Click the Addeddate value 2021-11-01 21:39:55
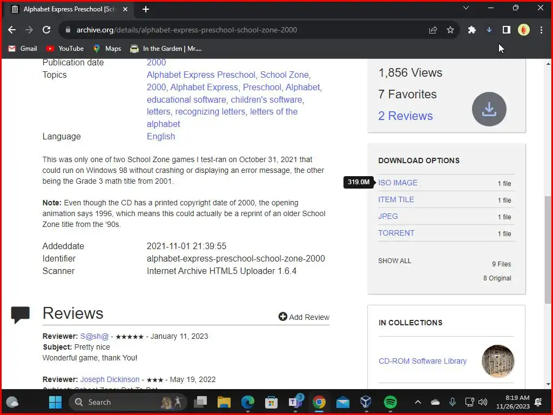 (x=186, y=246)
